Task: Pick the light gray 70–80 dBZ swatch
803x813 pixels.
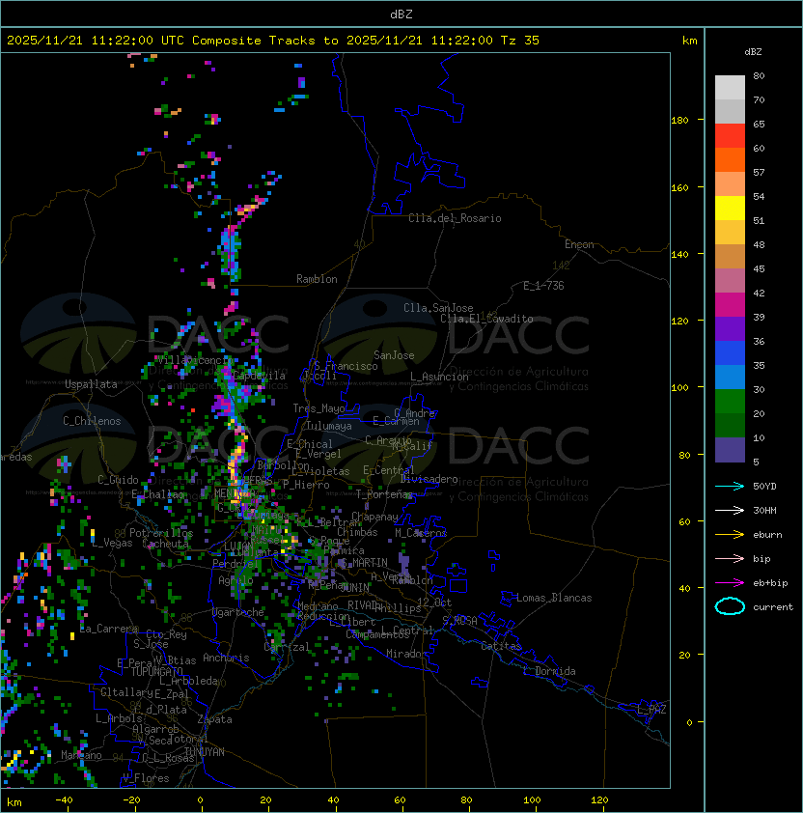Action: tap(730, 88)
